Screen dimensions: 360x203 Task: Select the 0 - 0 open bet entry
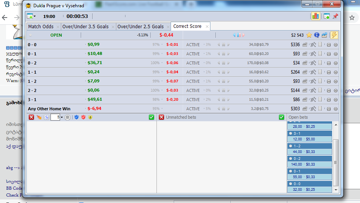(310, 187)
